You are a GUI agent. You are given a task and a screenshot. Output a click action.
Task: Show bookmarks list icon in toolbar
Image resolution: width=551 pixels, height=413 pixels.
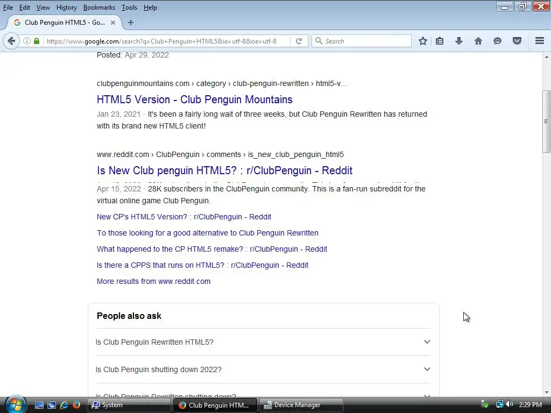(440, 41)
